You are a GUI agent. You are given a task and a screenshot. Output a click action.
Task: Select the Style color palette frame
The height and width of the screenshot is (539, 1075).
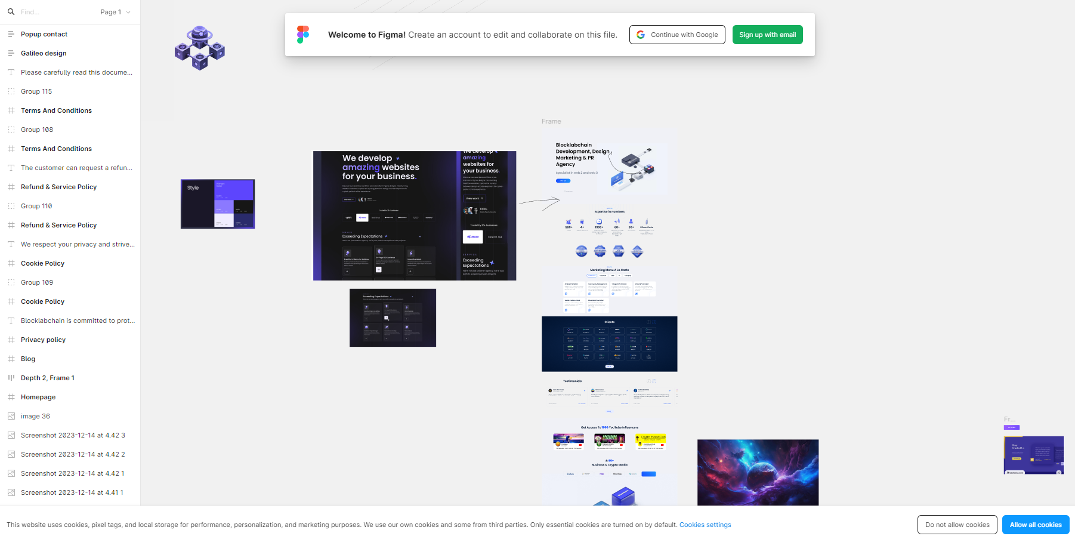tap(218, 204)
